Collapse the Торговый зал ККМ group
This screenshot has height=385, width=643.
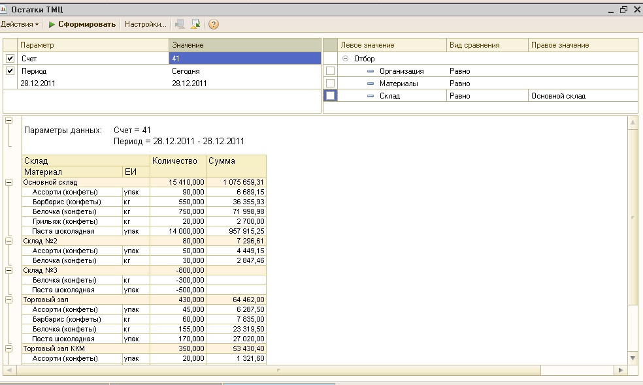tap(8, 348)
